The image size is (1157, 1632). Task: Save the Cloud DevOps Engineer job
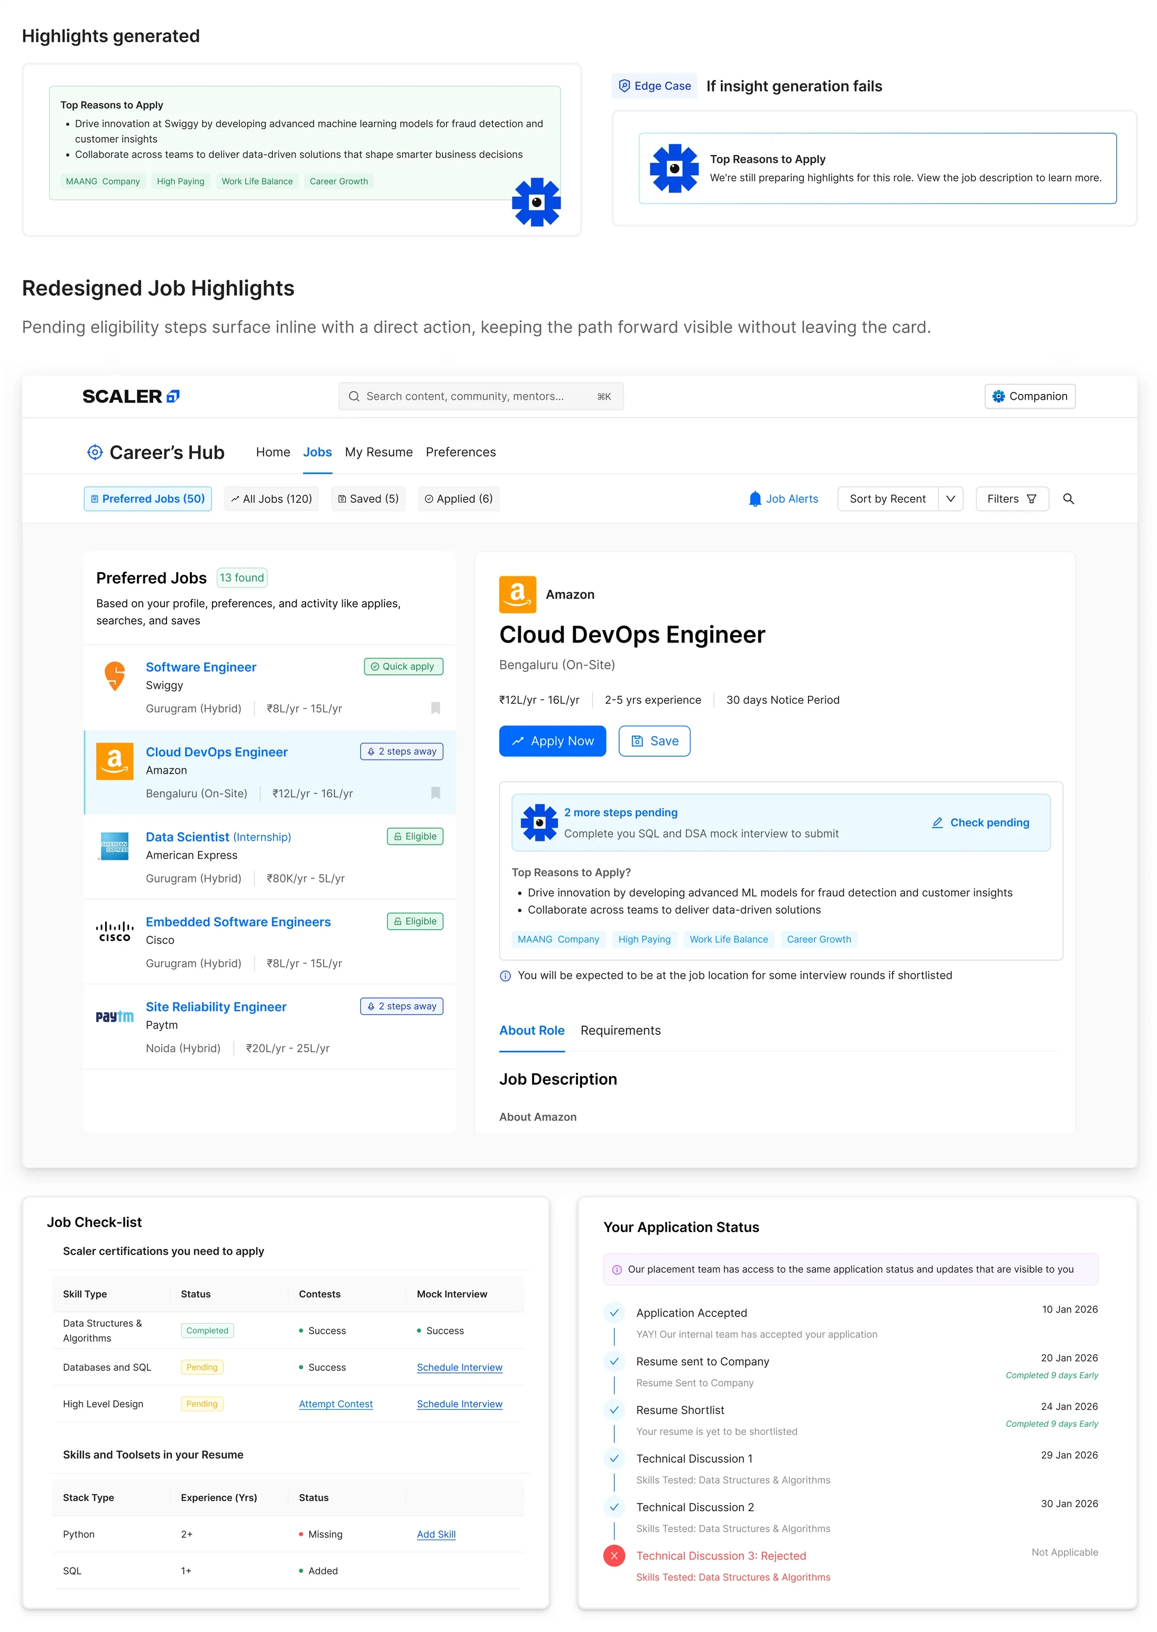[x=654, y=740]
